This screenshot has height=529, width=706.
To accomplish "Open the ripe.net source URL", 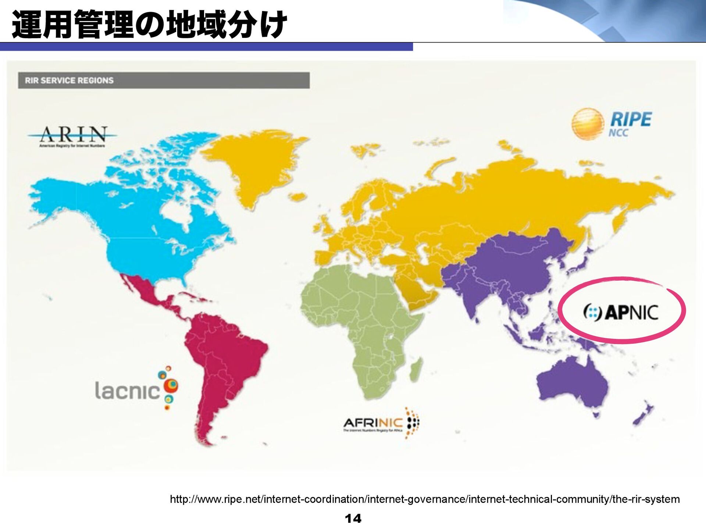I will pyautogui.click(x=425, y=499).
